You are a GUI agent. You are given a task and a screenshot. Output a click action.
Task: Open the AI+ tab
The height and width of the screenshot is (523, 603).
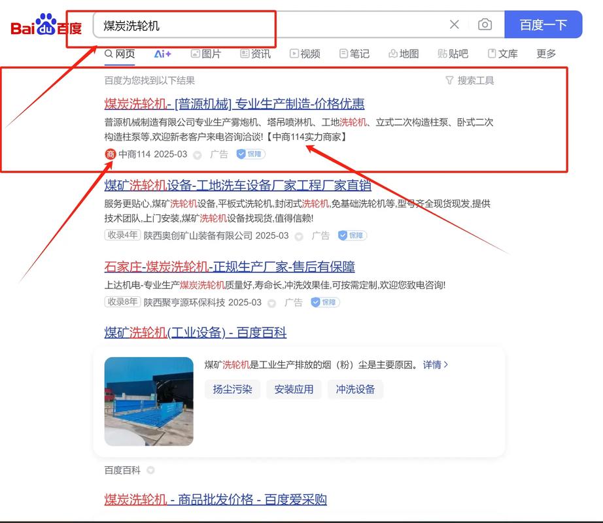pyautogui.click(x=163, y=54)
